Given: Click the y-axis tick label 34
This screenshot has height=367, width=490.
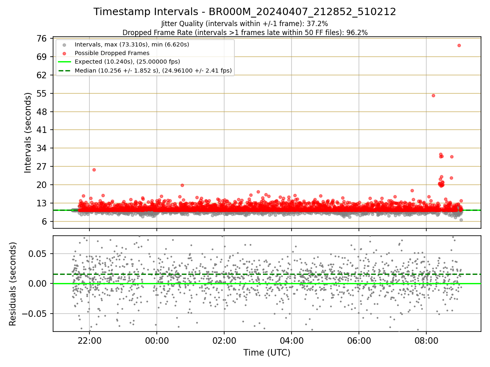Looking at the screenshot, I should coord(41,148).
